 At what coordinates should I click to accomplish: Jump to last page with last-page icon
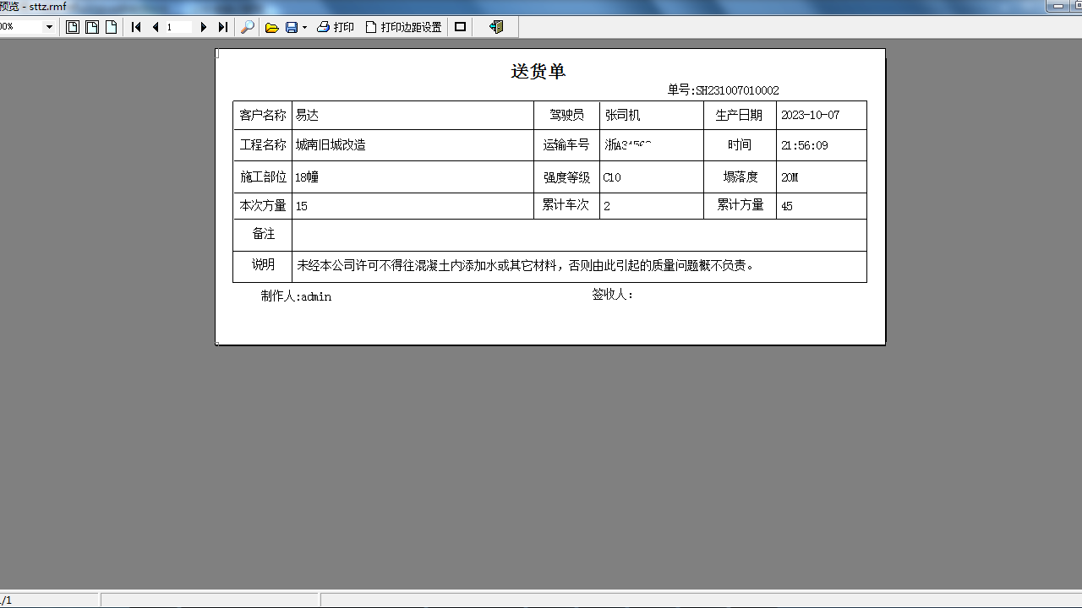[x=222, y=27]
